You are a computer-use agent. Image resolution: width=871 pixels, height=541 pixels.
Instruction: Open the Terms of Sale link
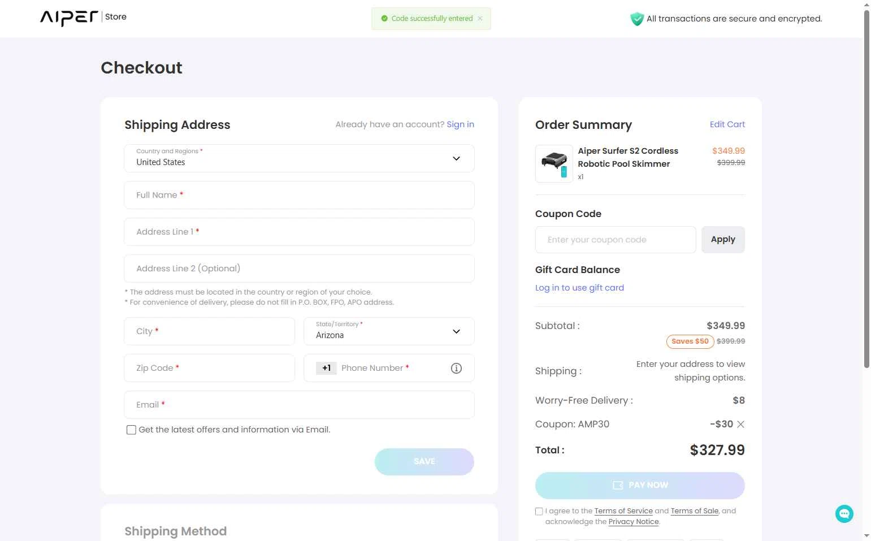tap(695, 511)
